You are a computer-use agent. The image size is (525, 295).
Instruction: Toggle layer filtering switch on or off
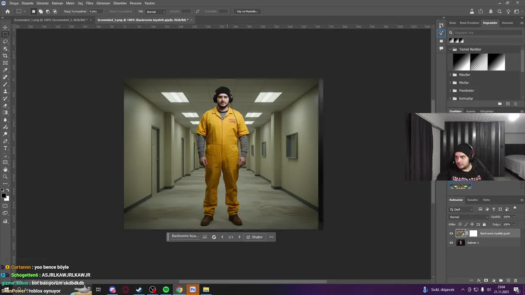click(515, 209)
